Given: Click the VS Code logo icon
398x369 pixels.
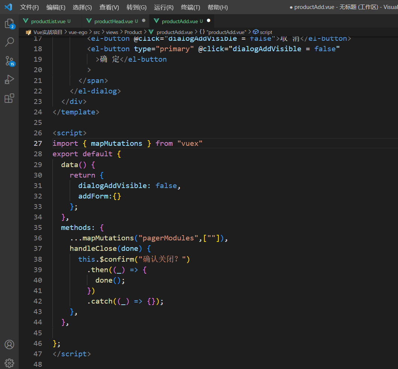Looking at the screenshot, I should click(x=8, y=7).
